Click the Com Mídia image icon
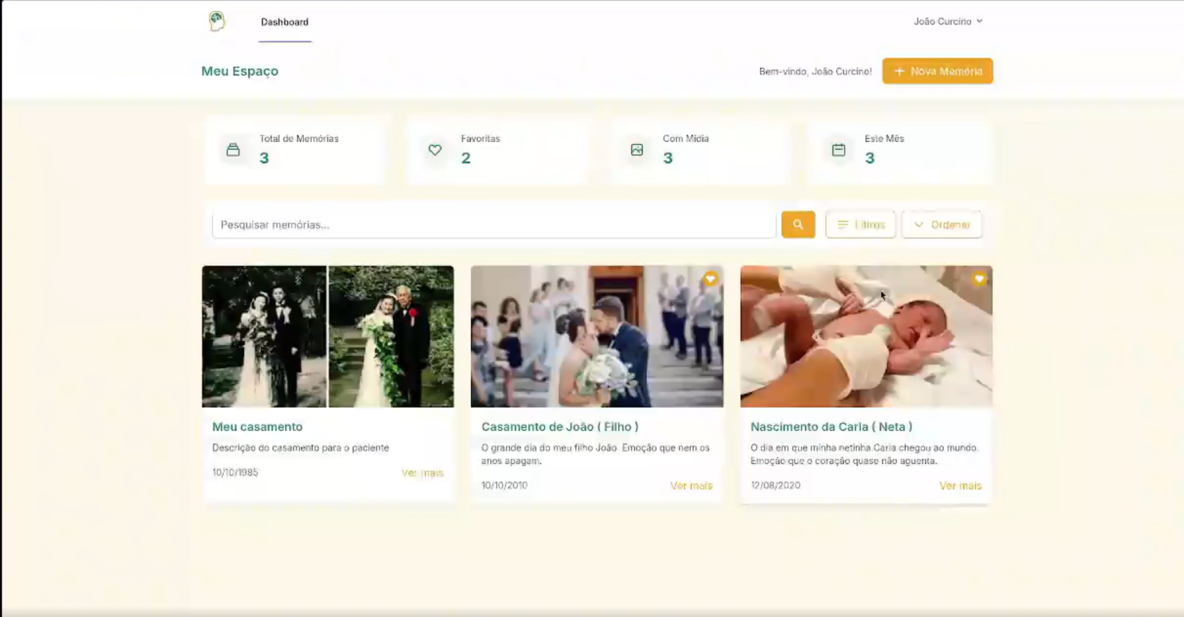The height and width of the screenshot is (617, 1184). (636, 150)
